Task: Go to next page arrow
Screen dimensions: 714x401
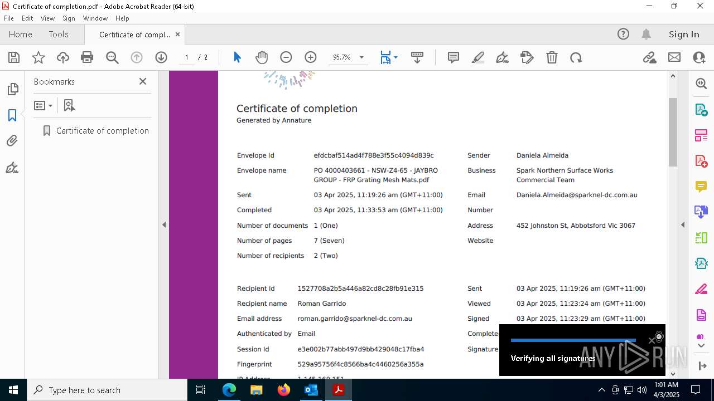Action: point(161,57)
